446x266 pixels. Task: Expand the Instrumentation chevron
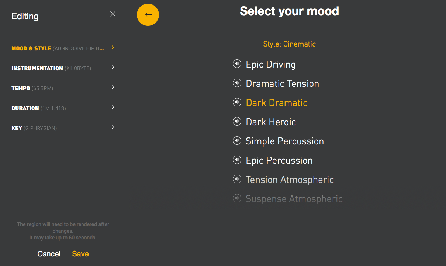113,67
